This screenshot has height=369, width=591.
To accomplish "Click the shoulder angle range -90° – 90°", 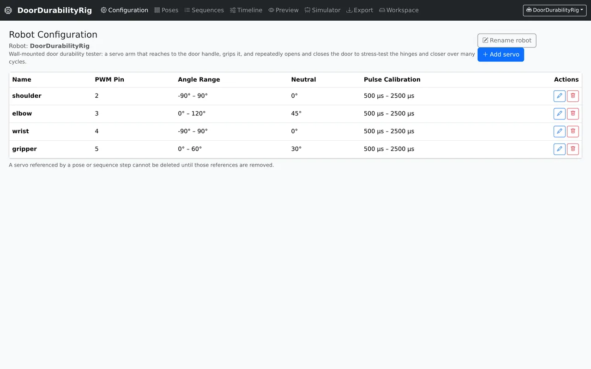I will pyautogui.click(x=193, y=96).
